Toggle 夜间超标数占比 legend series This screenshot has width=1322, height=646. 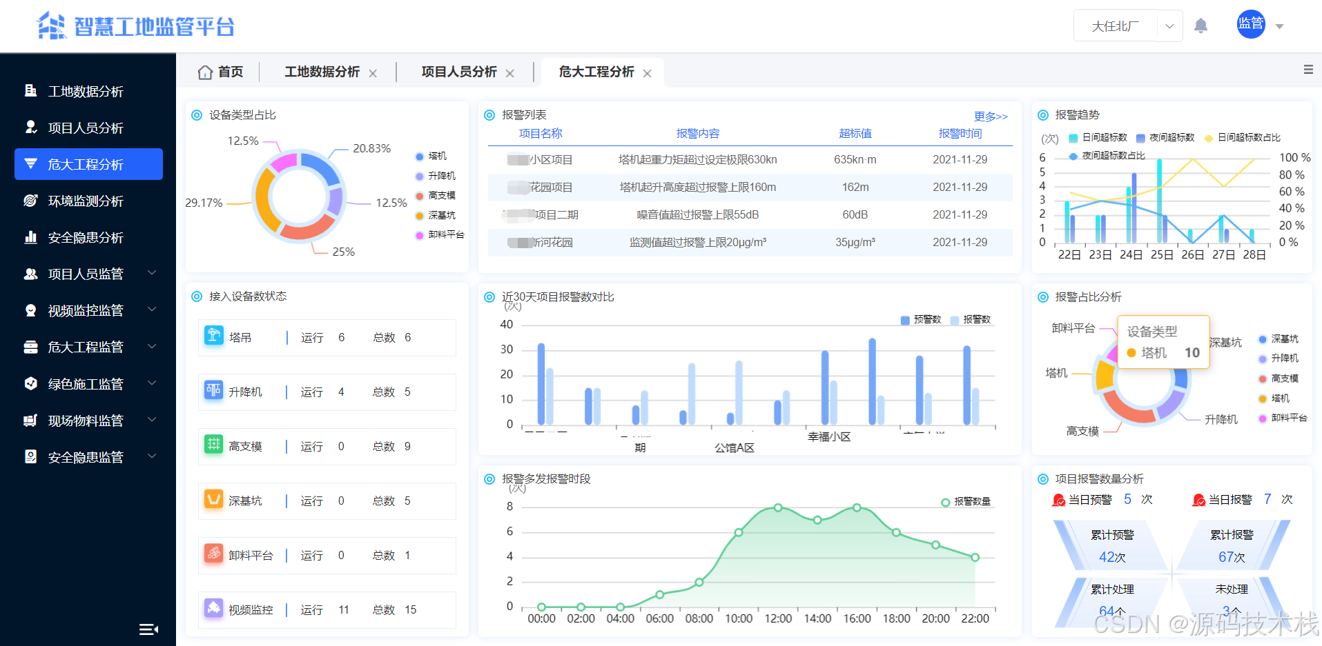coord(1107,156)
